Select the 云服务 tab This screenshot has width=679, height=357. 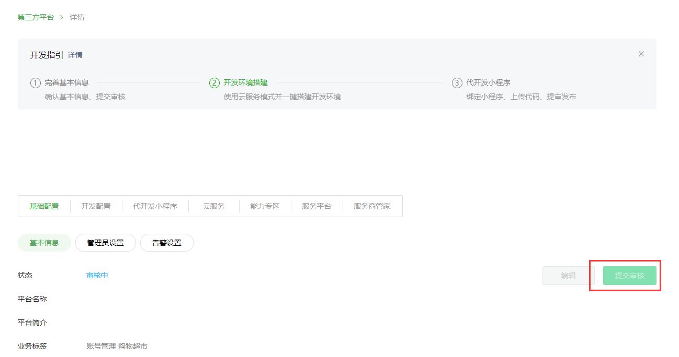click(x=213, y=206)
